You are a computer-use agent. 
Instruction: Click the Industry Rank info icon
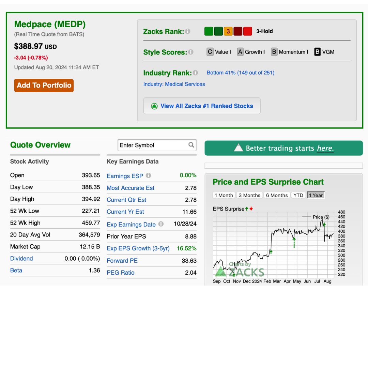195,73
